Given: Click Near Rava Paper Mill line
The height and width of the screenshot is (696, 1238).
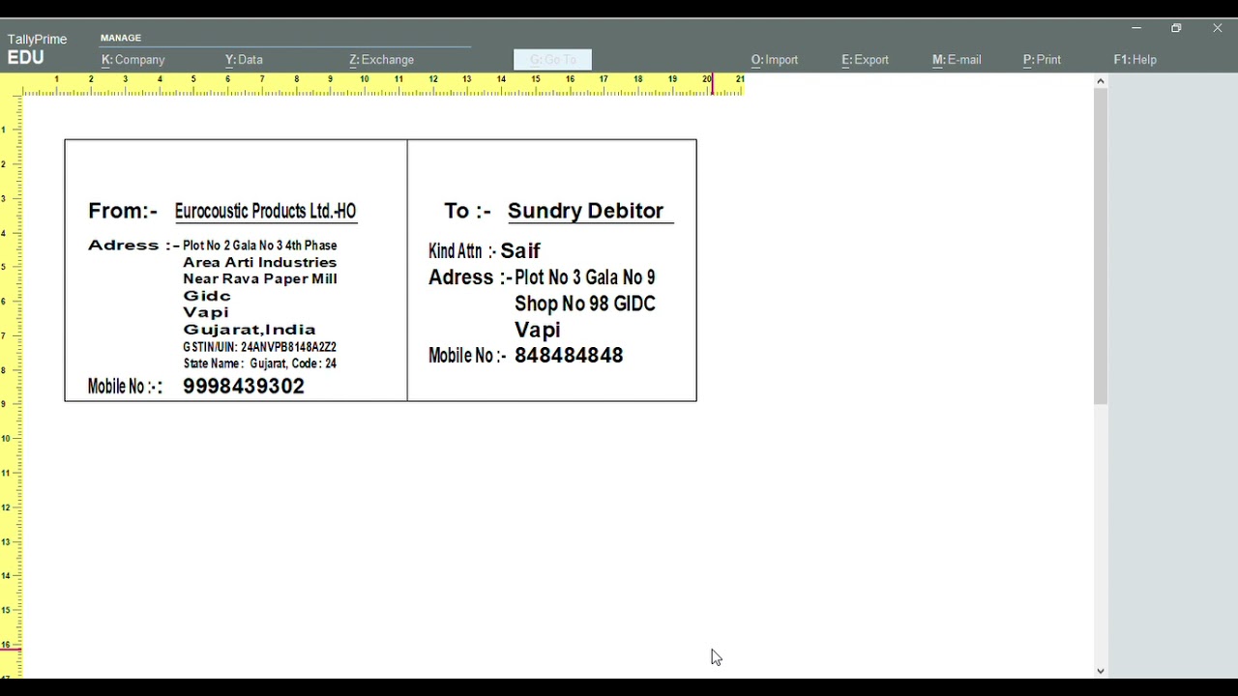Looking at the screenshot, I should (x=259, y=278).
